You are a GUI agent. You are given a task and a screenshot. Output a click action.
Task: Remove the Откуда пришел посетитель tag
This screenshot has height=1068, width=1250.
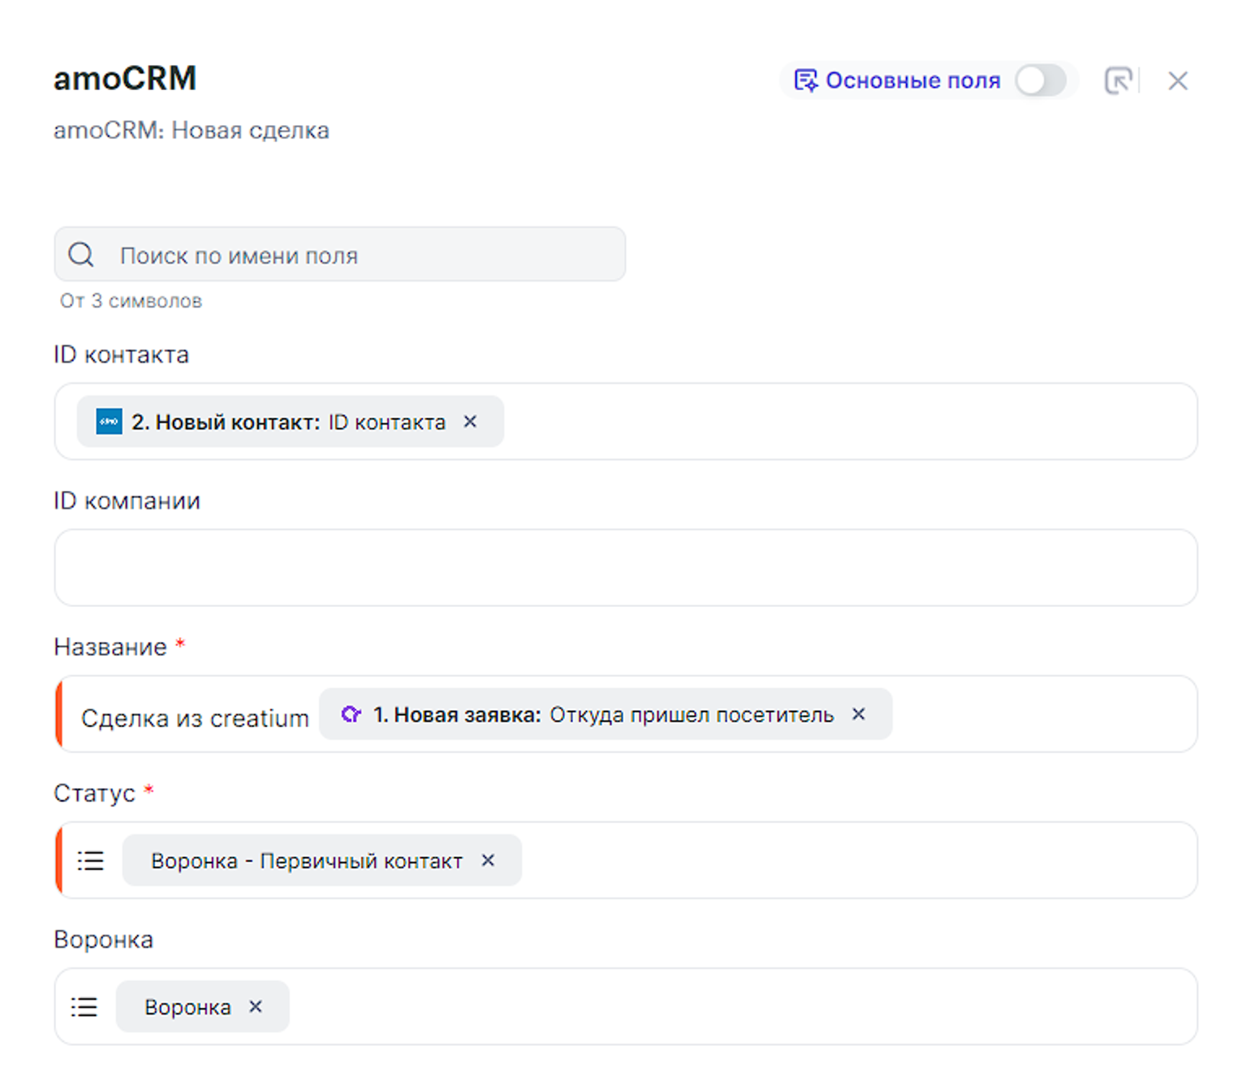[859, 714]
